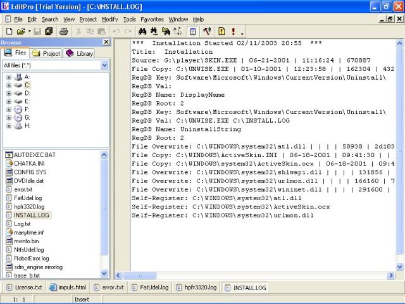Open the Edit menu

tap(32, 20)
